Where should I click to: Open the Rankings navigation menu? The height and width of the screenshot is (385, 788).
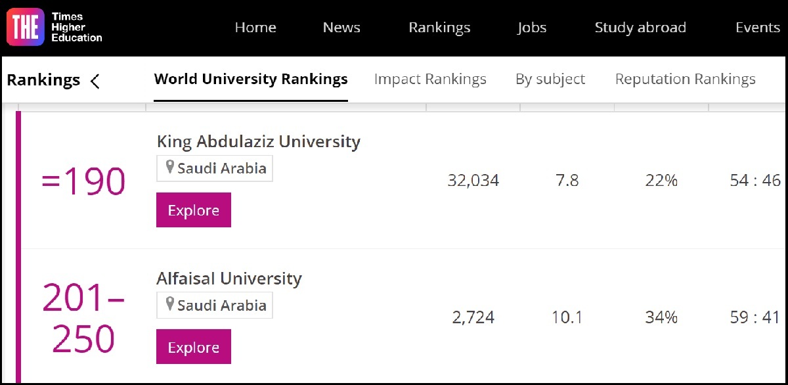coord(439,28)
